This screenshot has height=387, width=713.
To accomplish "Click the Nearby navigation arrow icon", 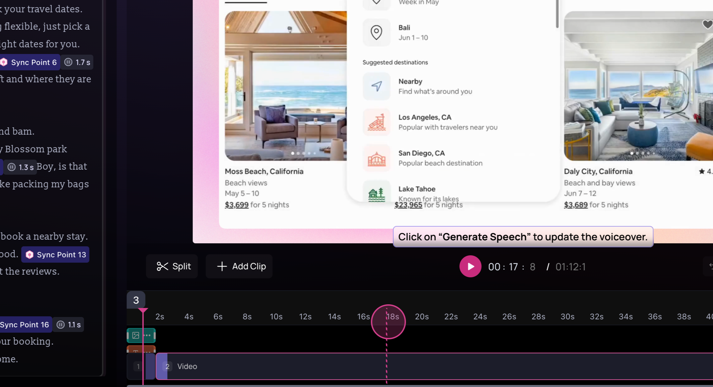I will click(x=377, y=86).
